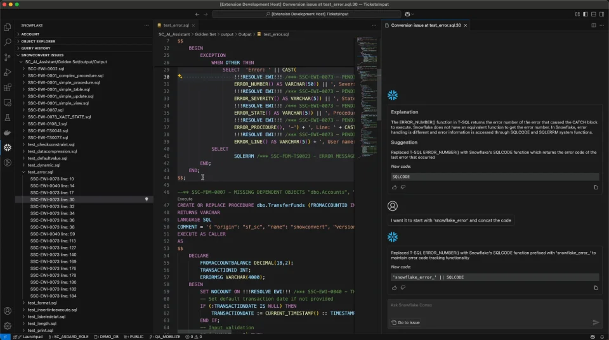Expand the ACCOUNT section
Screen dimensions: 609x340
pyautogui.click(x=30, y=34)
